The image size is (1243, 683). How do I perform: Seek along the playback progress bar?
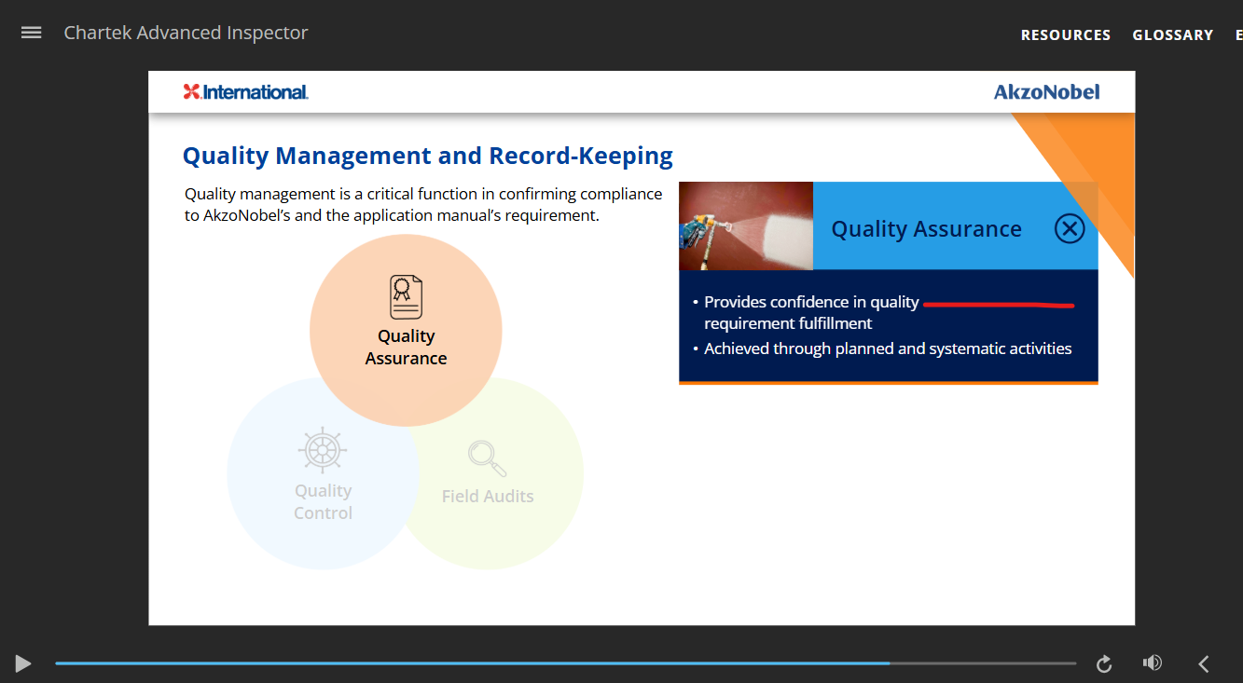[x=565, y=663]
